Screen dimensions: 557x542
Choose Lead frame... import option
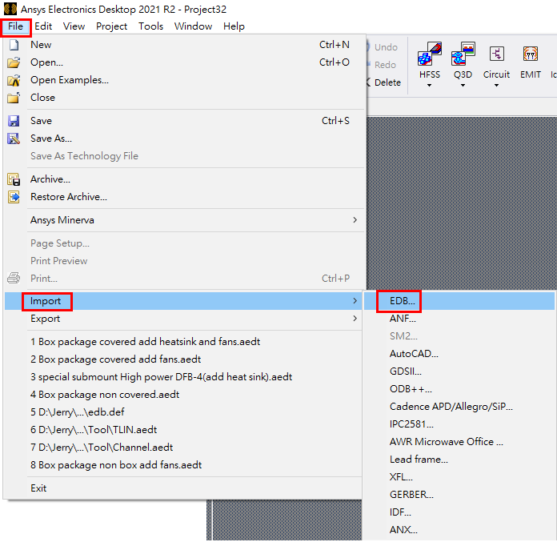tap(459, 460)
